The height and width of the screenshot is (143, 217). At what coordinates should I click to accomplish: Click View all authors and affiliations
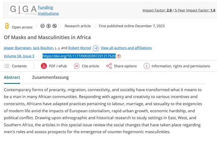point(126,48)
